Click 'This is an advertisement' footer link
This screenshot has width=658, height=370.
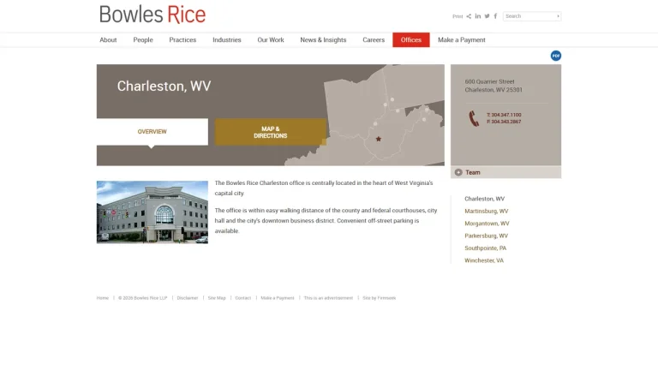[328, 298]
